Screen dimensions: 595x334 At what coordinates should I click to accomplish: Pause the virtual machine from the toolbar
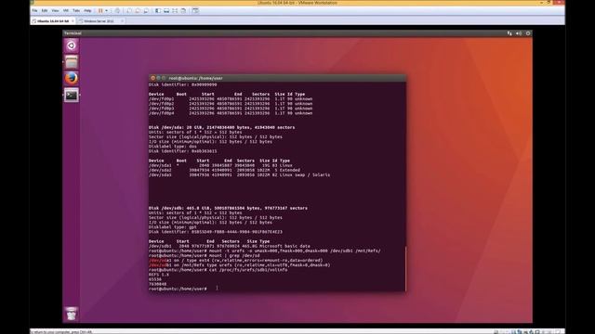[100, 10]
